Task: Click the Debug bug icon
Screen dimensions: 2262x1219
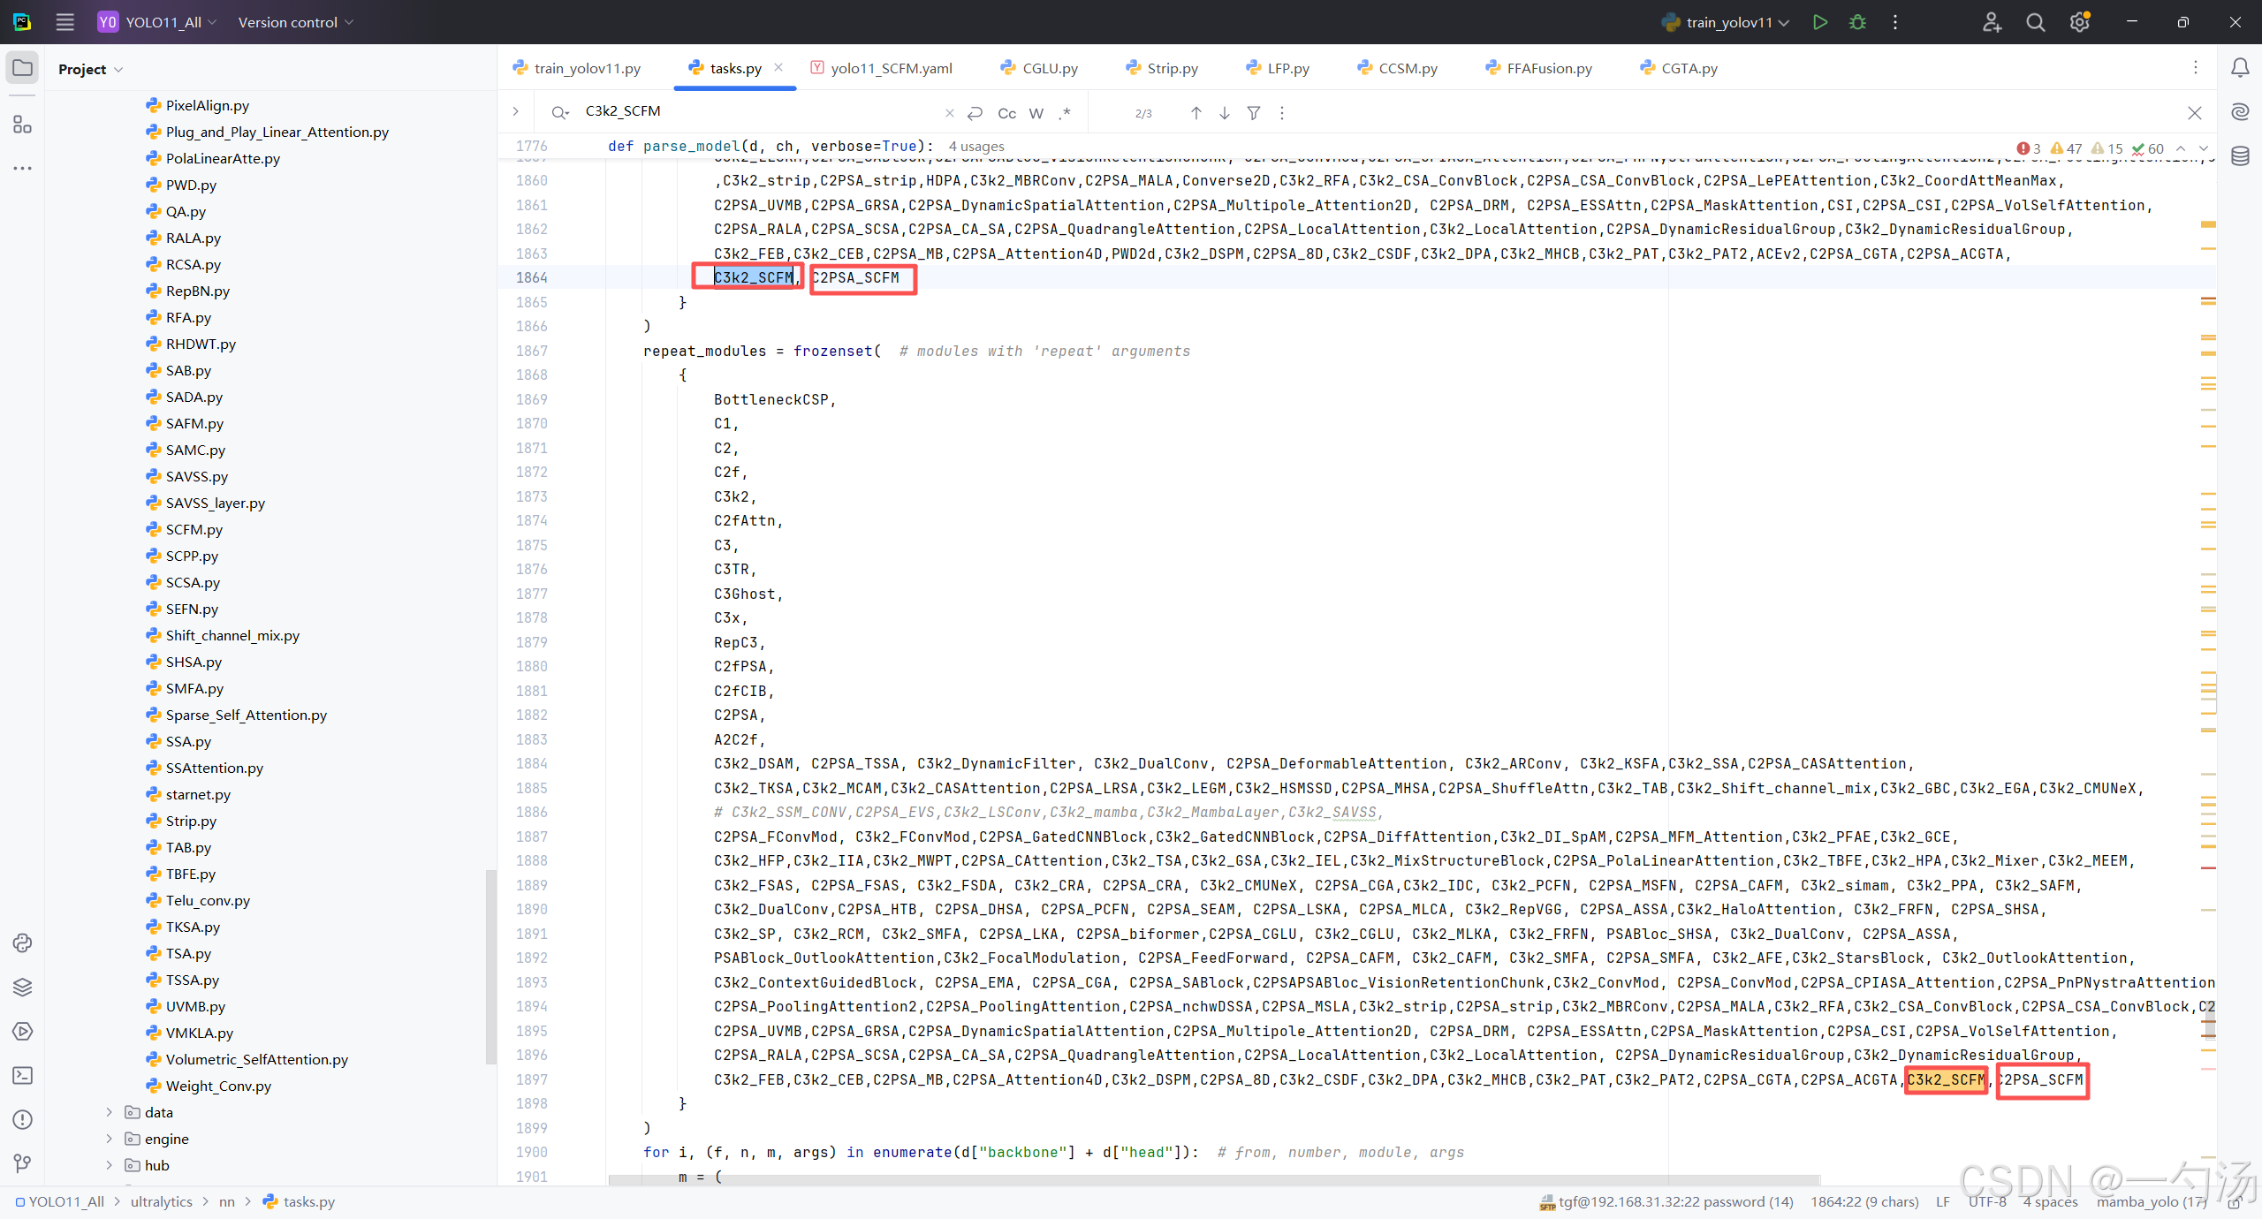Action: (x=1857, y=22)
